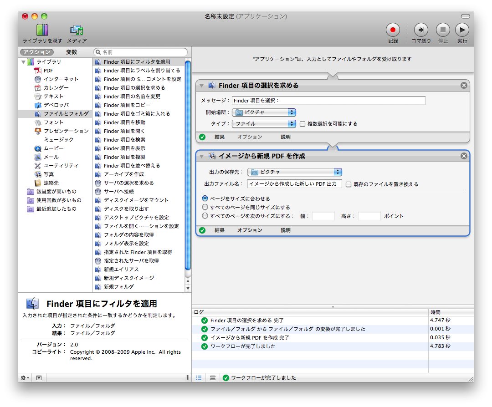This screenshot has width=492, height=407.
Task: Select the ムービー library category
Action: click(53, 148)
